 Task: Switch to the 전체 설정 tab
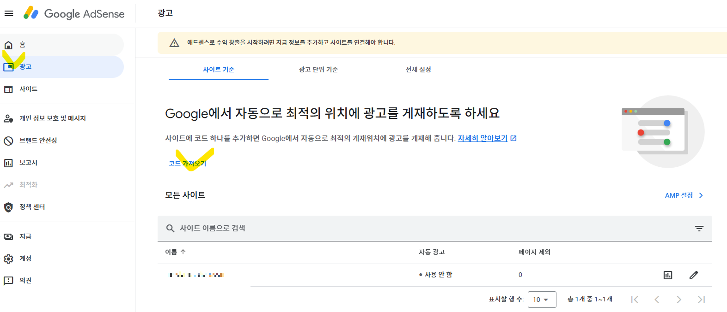[x=418, y=70]
